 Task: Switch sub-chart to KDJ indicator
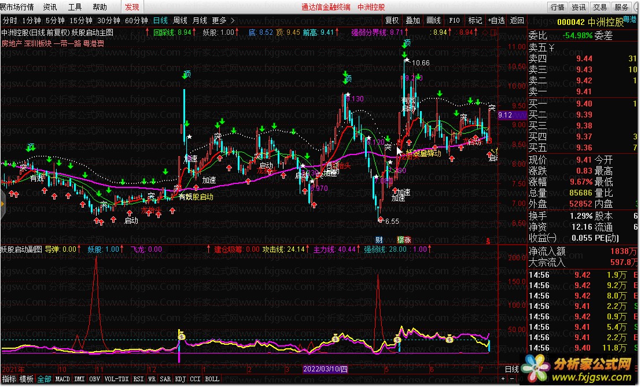[x=180, y=379]
